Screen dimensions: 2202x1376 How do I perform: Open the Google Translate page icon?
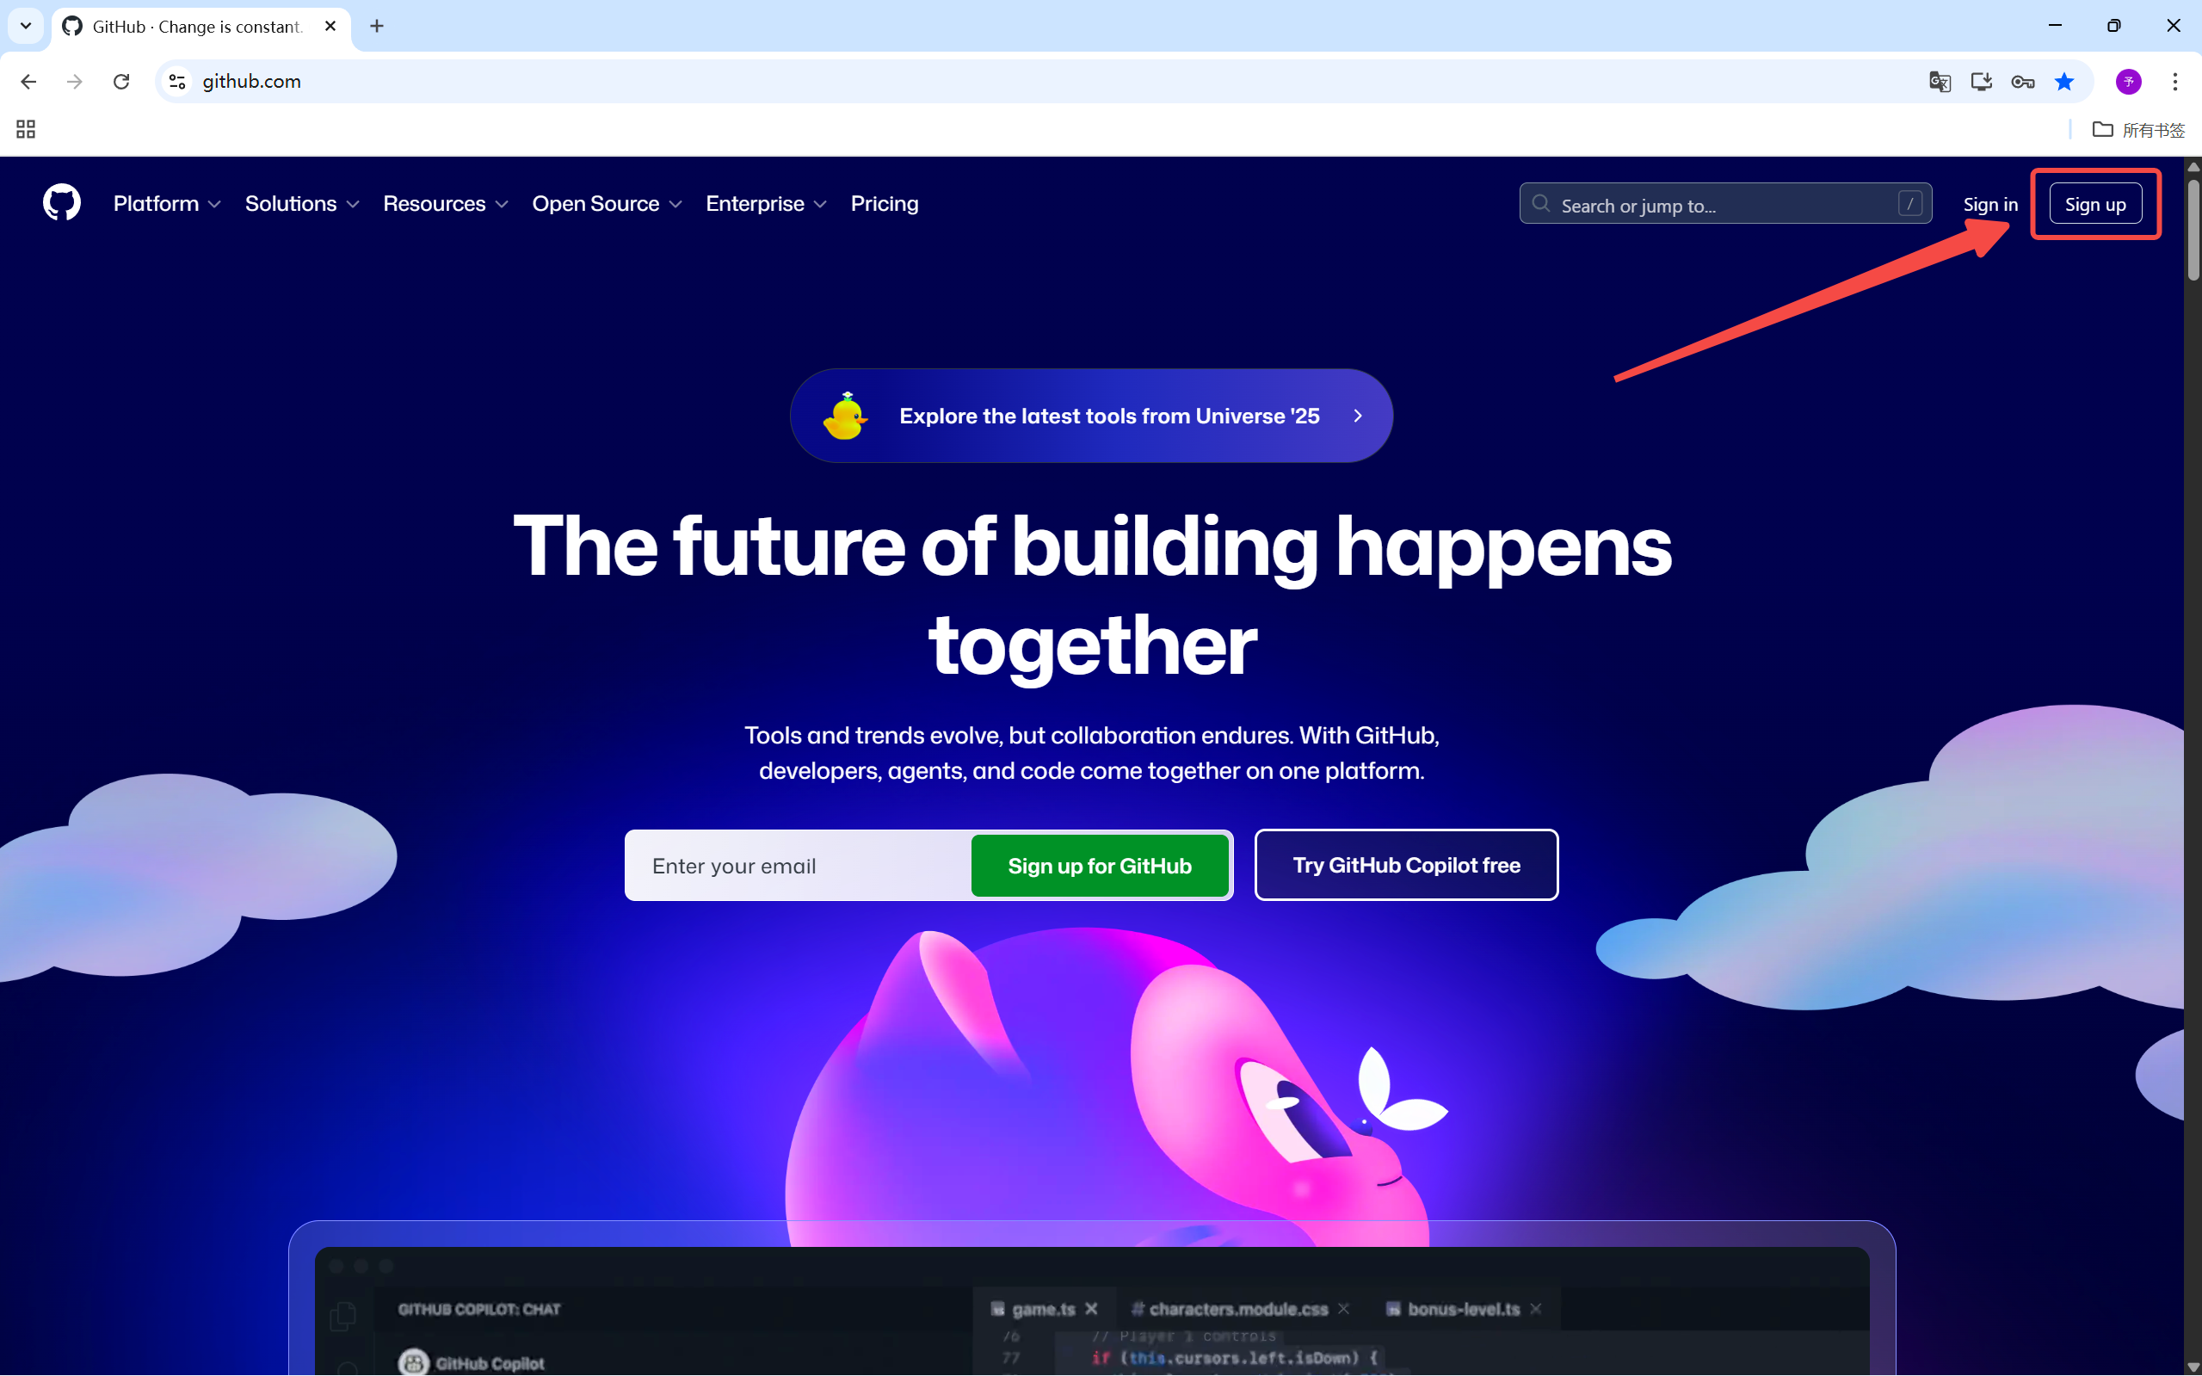pos(1939,82)
